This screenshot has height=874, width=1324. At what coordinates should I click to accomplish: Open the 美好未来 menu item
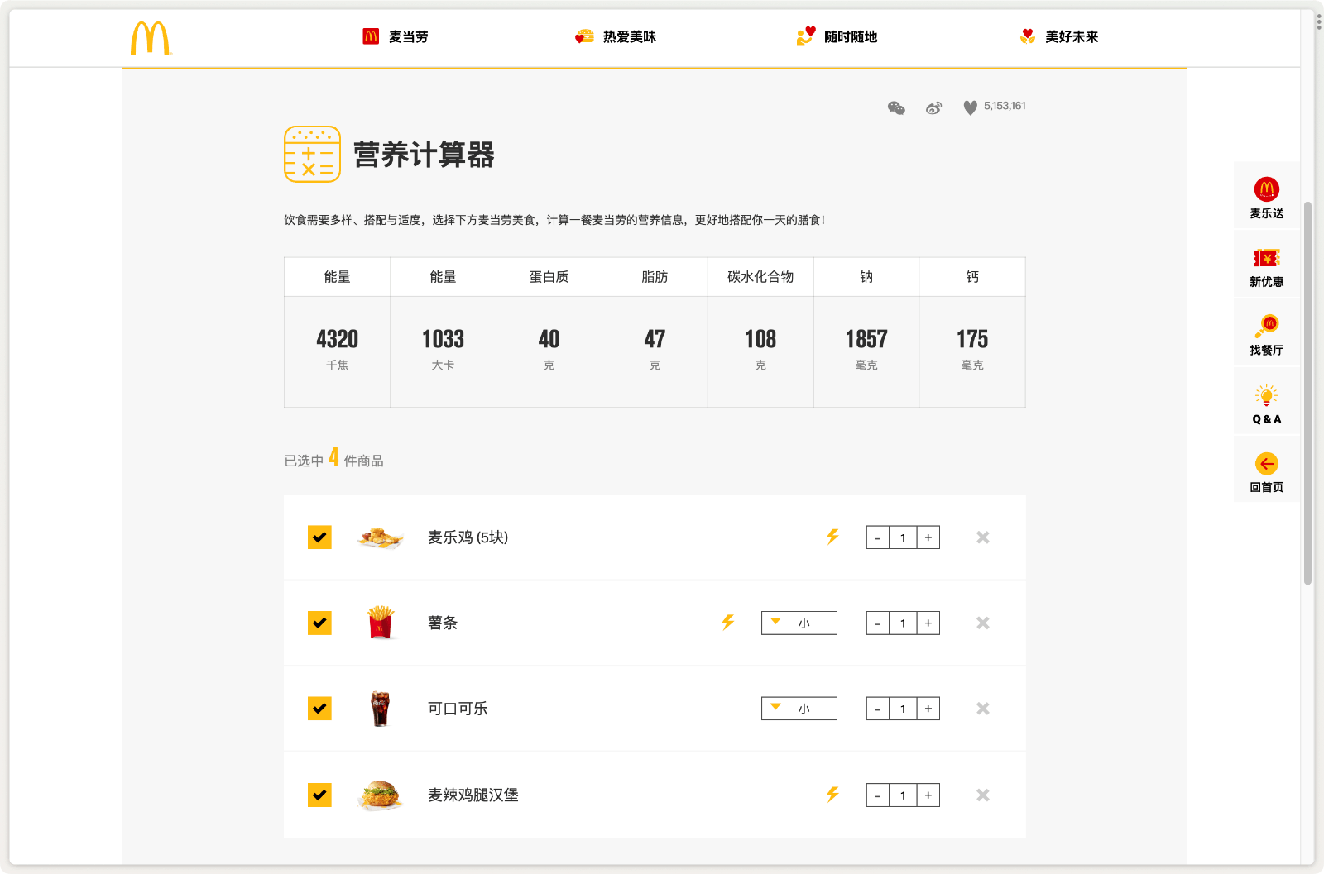[1059, 36]
